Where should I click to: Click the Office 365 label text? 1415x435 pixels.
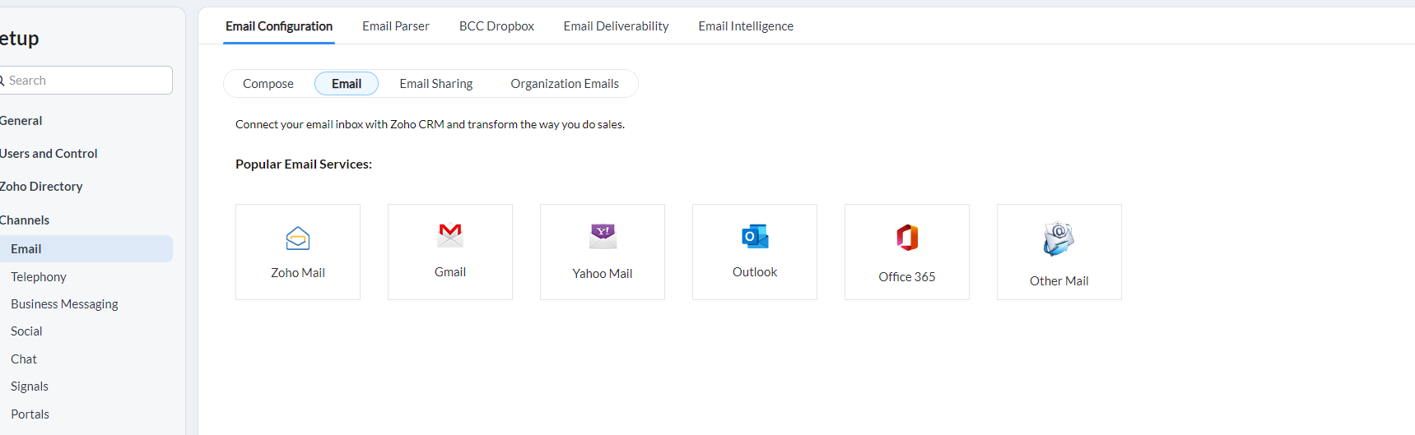tap(907, 277)
